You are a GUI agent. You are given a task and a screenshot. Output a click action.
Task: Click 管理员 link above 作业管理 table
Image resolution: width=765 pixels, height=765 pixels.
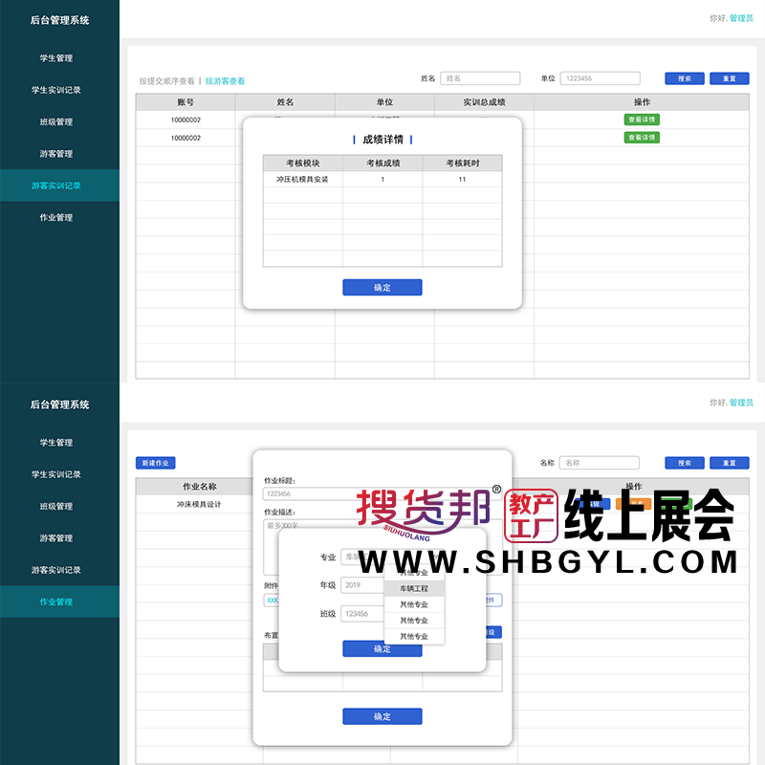tap(741, 403)
